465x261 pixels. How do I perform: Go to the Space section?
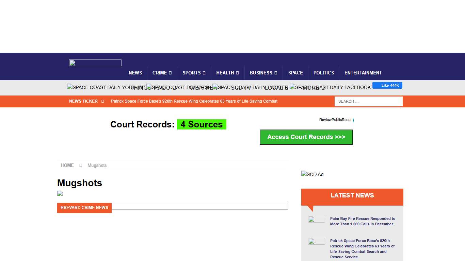295,73
